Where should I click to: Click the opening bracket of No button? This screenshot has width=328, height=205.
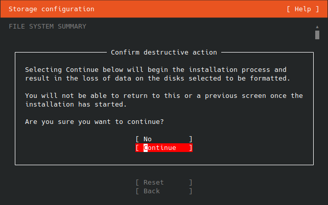tap(137, 139)
